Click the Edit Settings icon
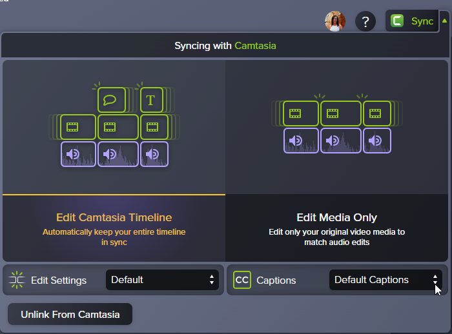Viewport: 452px width, 334px height. (17, 280)
